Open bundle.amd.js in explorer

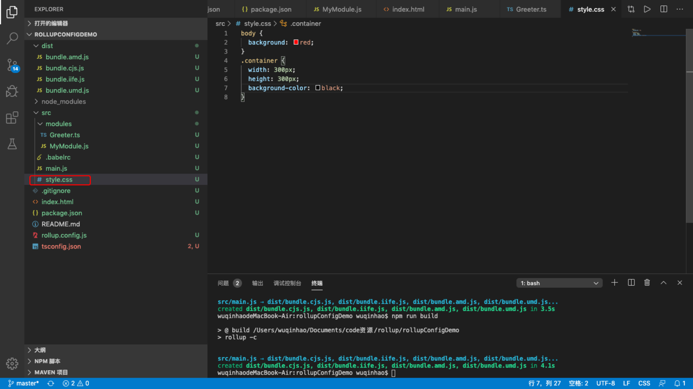click(x=116, y=57)
